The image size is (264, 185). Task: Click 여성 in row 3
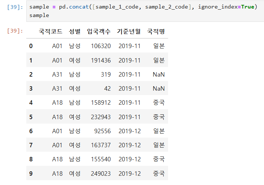pos(74,88)
